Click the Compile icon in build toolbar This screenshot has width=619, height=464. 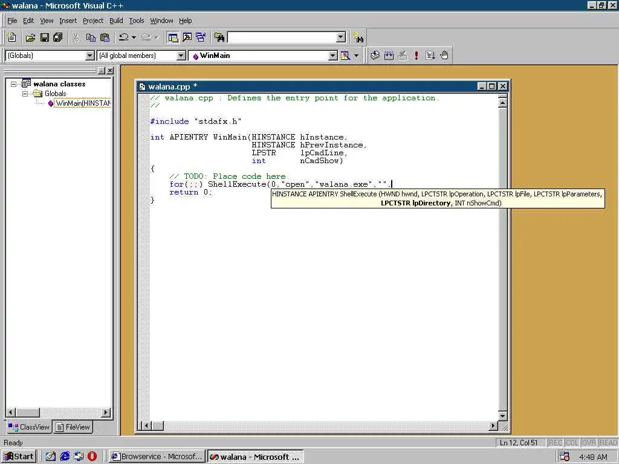pyautogui.click(x=375, y=56)
